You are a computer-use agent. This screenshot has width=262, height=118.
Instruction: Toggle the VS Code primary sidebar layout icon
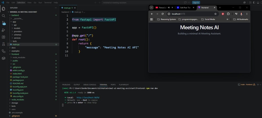click(x=254, y=3)
